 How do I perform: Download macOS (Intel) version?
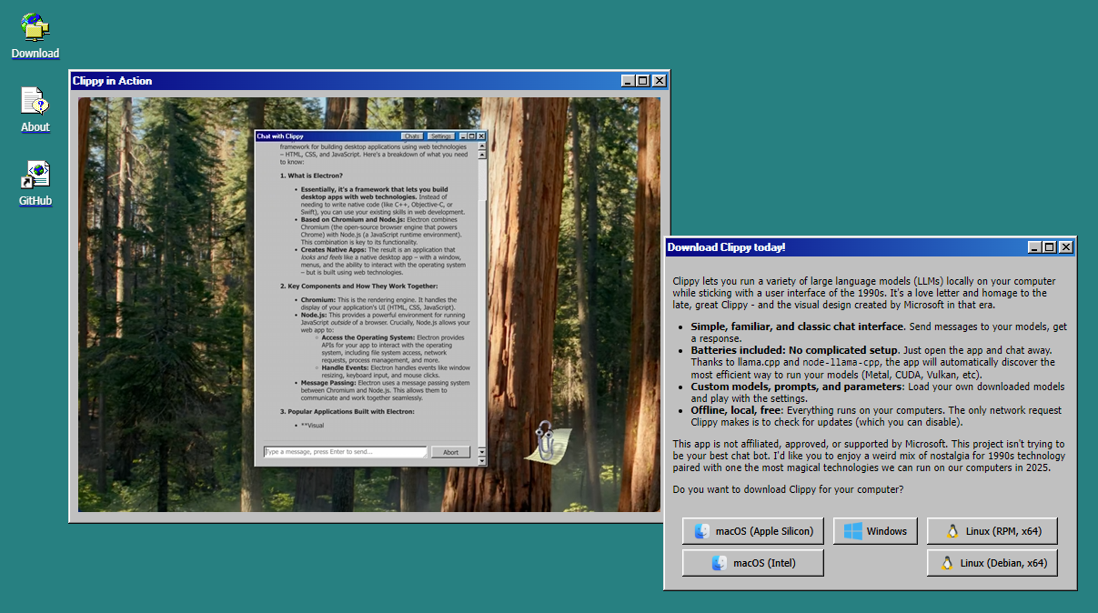pyautogui.click(x=752, y=563)
